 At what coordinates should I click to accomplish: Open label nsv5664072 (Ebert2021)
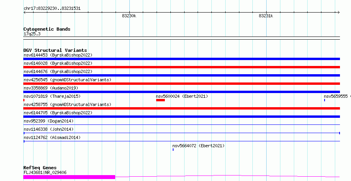(198, 146)
